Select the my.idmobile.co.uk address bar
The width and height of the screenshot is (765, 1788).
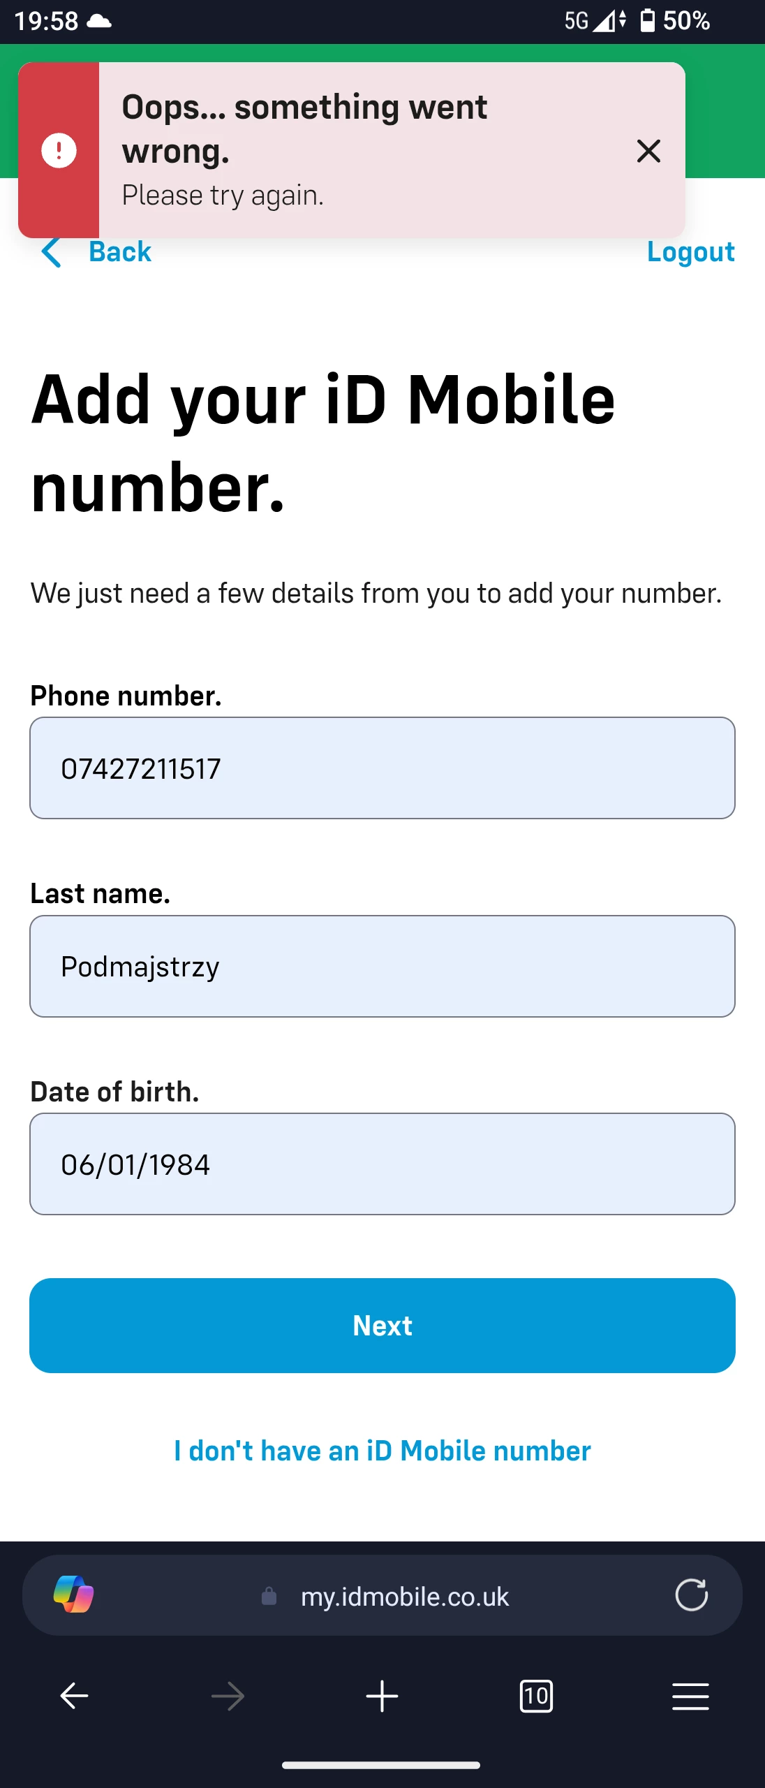(405, 1597)
